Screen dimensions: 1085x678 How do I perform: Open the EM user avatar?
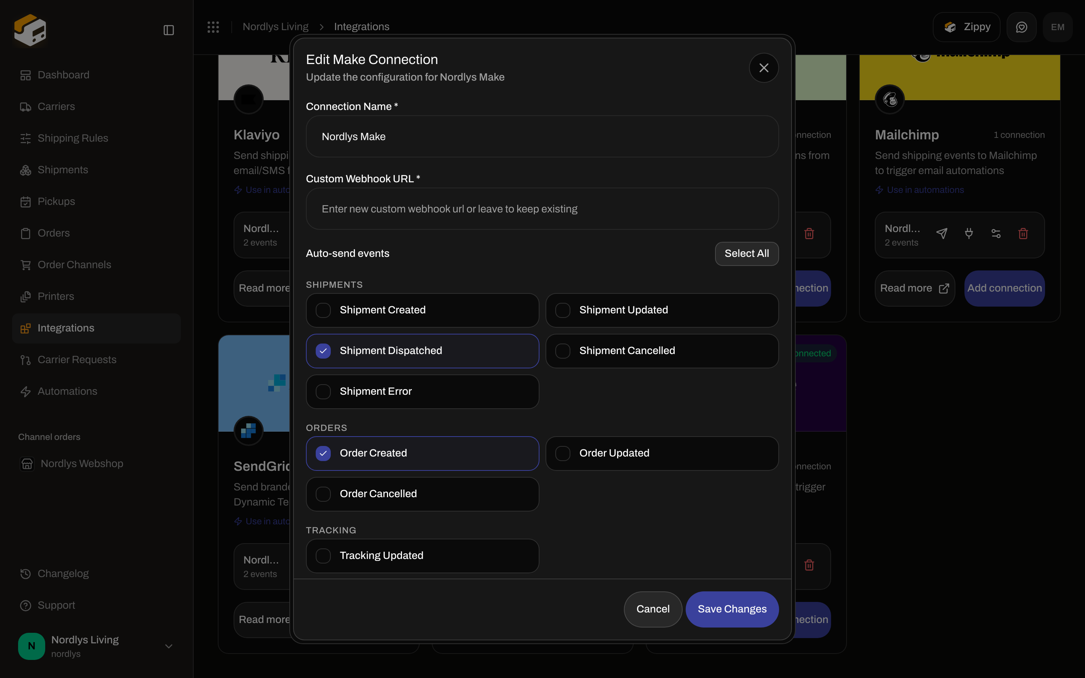click(x=1057, y=27)
